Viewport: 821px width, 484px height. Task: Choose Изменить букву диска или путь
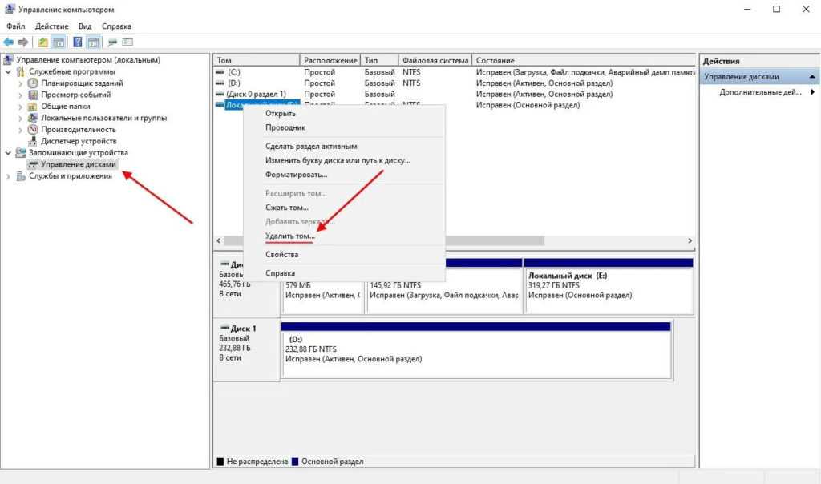tap(345, 160)
